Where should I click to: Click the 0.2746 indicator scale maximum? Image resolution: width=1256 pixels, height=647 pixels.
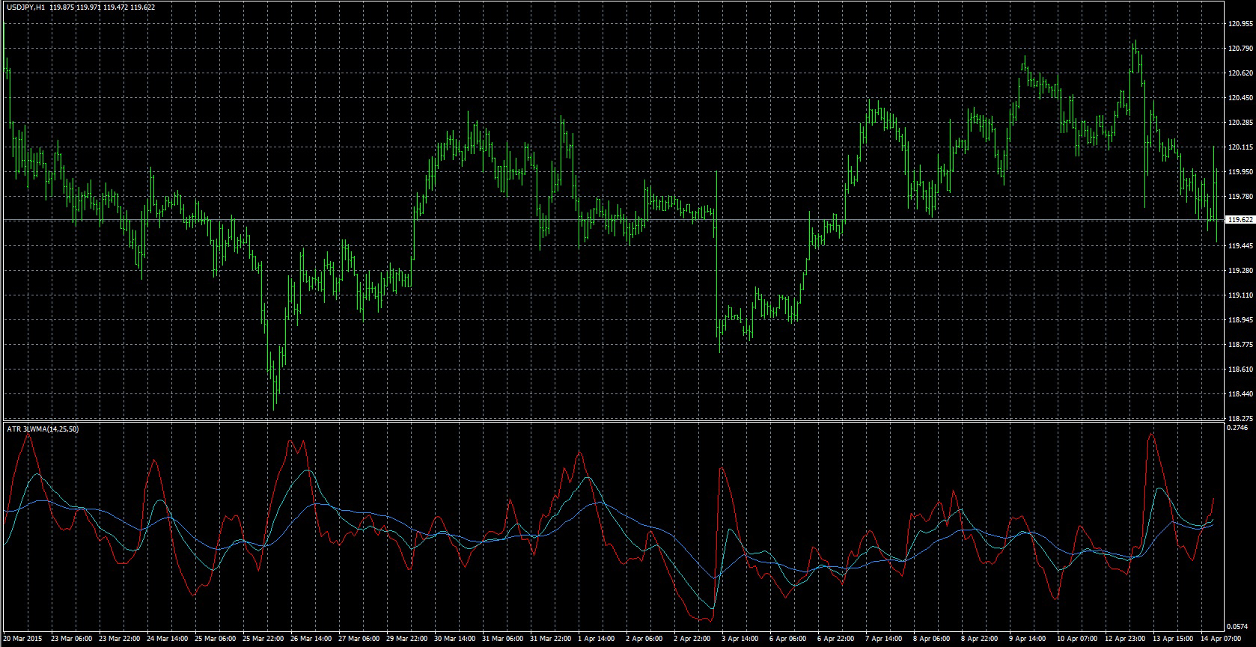(x=1238, y=429)
